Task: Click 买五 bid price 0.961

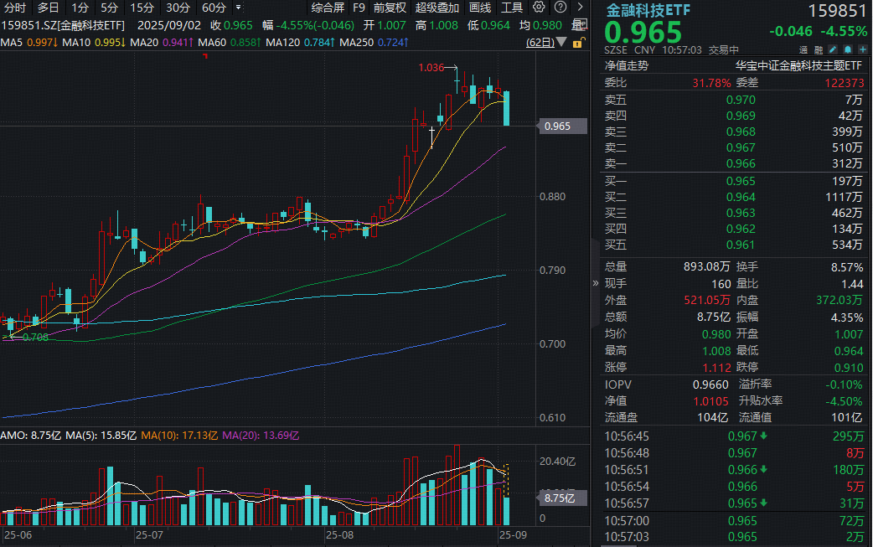Action: point(741,245)
